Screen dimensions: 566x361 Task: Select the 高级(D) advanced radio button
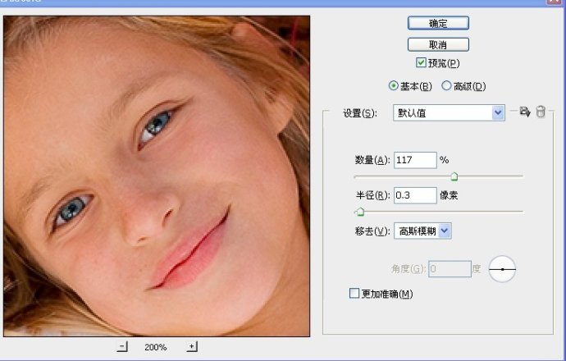tap(446, 86)
